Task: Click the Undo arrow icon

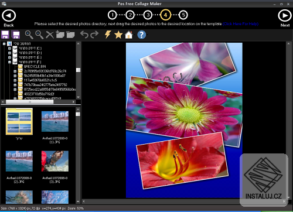Action: (84, 35)
